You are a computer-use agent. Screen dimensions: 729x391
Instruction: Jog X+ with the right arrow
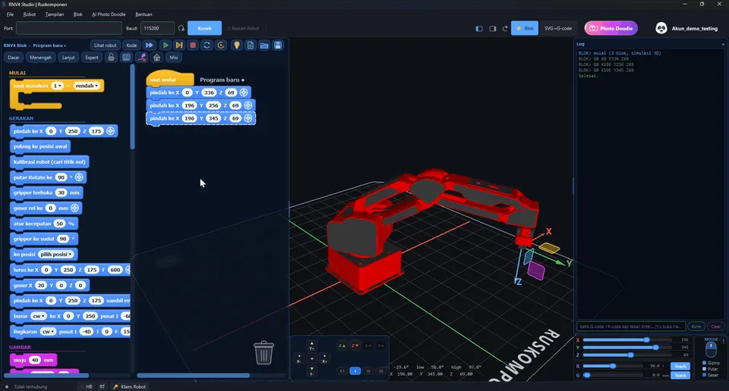324,358
